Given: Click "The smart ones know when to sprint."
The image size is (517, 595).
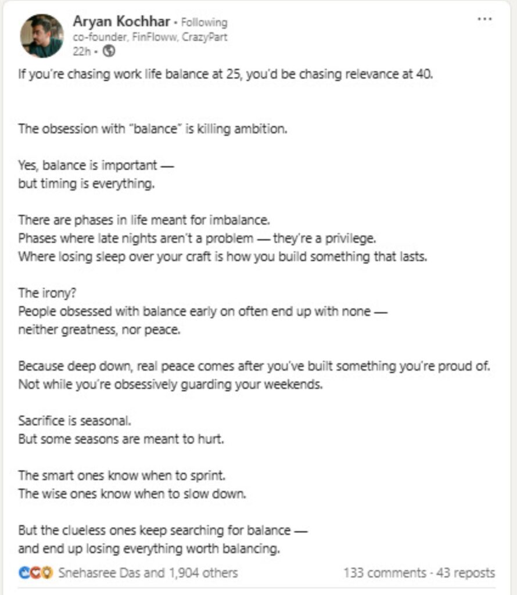Looking at the screenshot, I should click(121, 475).
